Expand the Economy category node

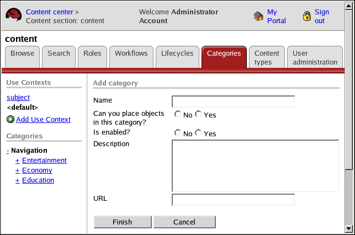[x=18, y=170]
